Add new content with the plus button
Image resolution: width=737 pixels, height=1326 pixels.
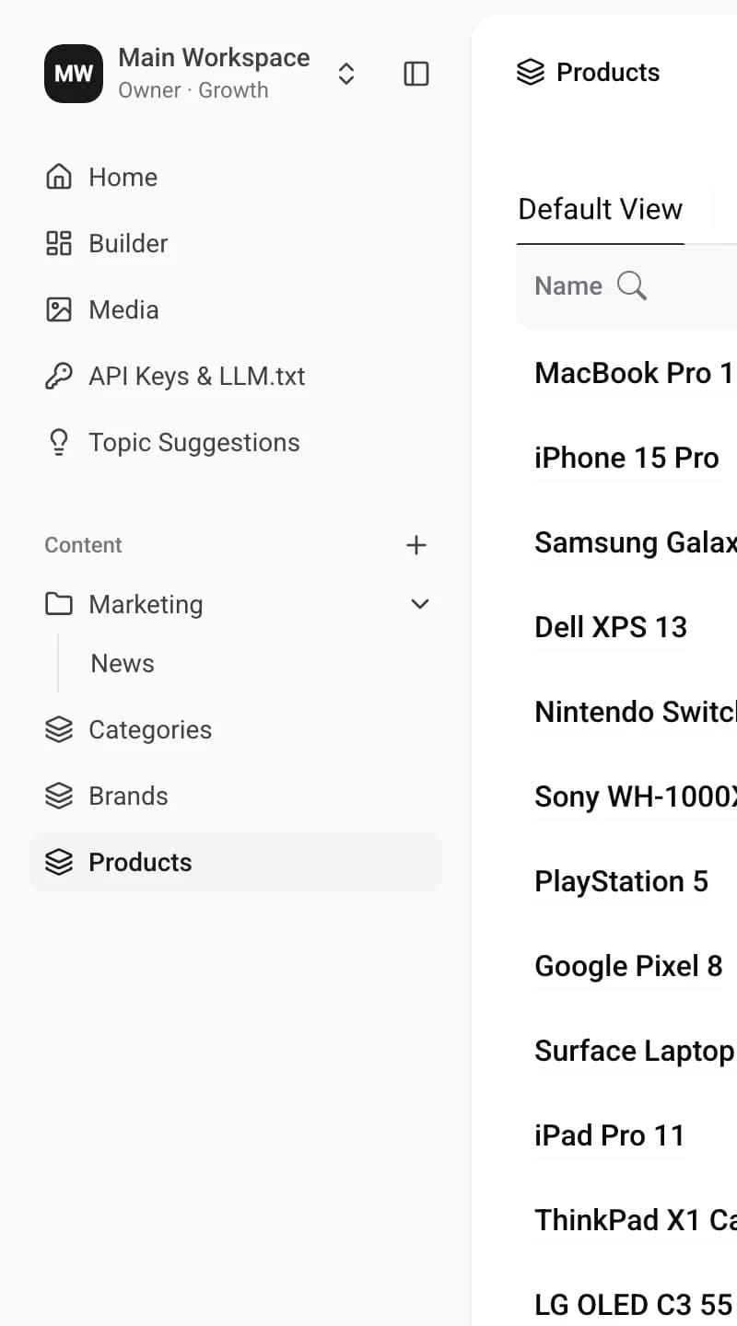pyautogui.click(x=416, y=545)
